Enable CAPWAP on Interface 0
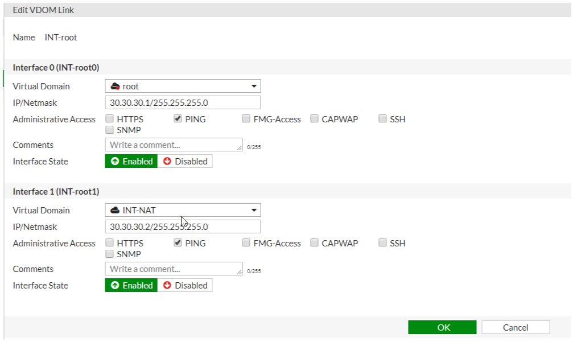The height and width of the screenshot is (342, 573). [314, 120]
